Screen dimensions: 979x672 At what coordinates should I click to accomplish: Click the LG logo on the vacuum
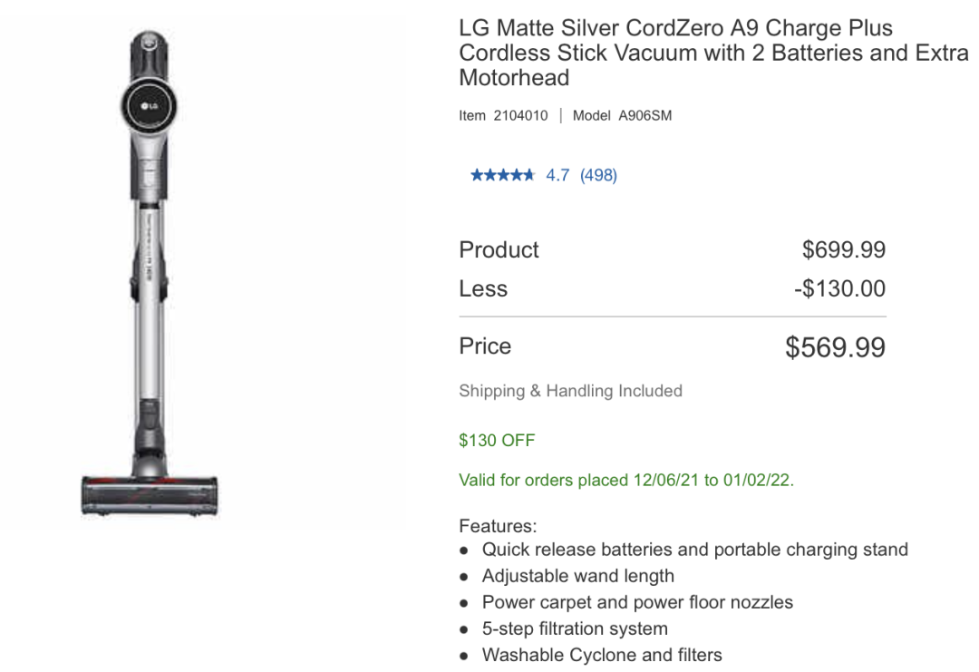(x=149, y=108)
